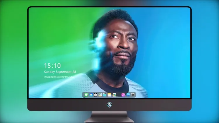The width and height of the screenshot is (219, 123).
Task: Open the Clock app icon
Action: click(95, 95)
